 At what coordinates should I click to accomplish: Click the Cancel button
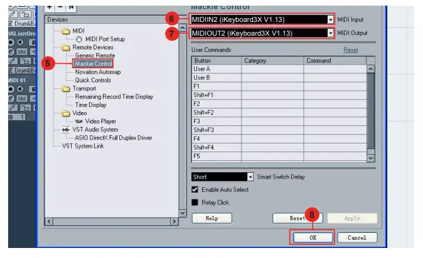(x=357, y=237)
